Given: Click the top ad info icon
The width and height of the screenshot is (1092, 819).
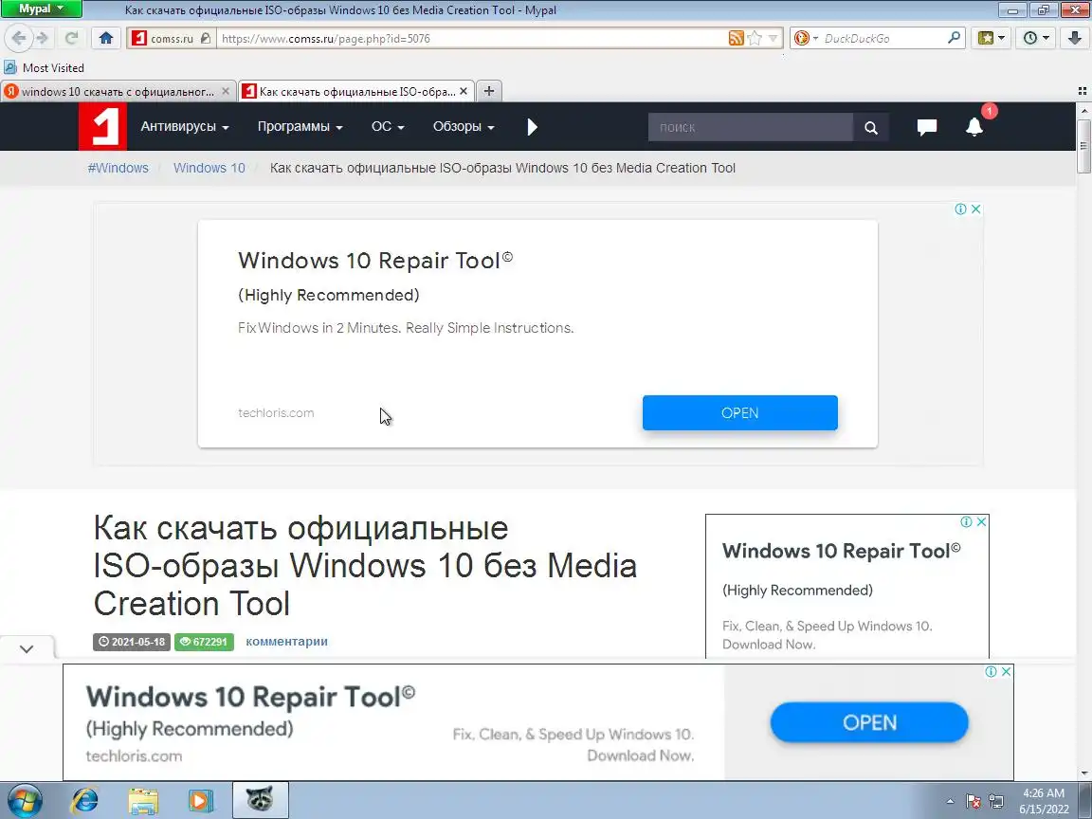Looking at the screenshot, I should 960,209.
